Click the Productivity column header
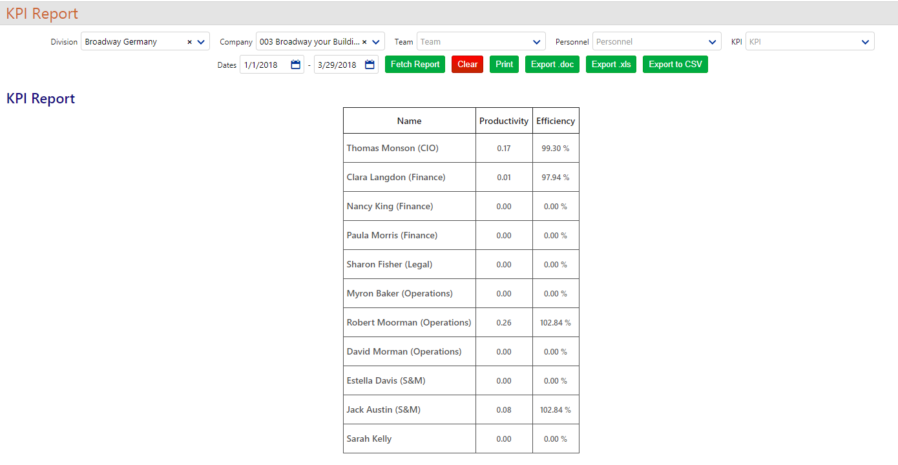The width and height of the screenshot is (898, 465). coord(504,121)
